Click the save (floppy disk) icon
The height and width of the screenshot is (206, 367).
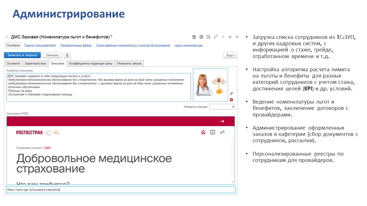pos(194,37)
